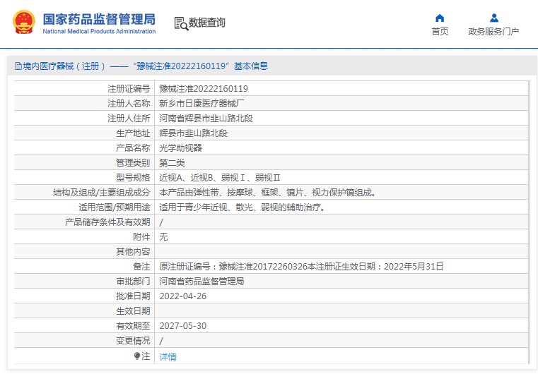Click the 备注 label
Screen dimensions: 538x374
(141, 267)
